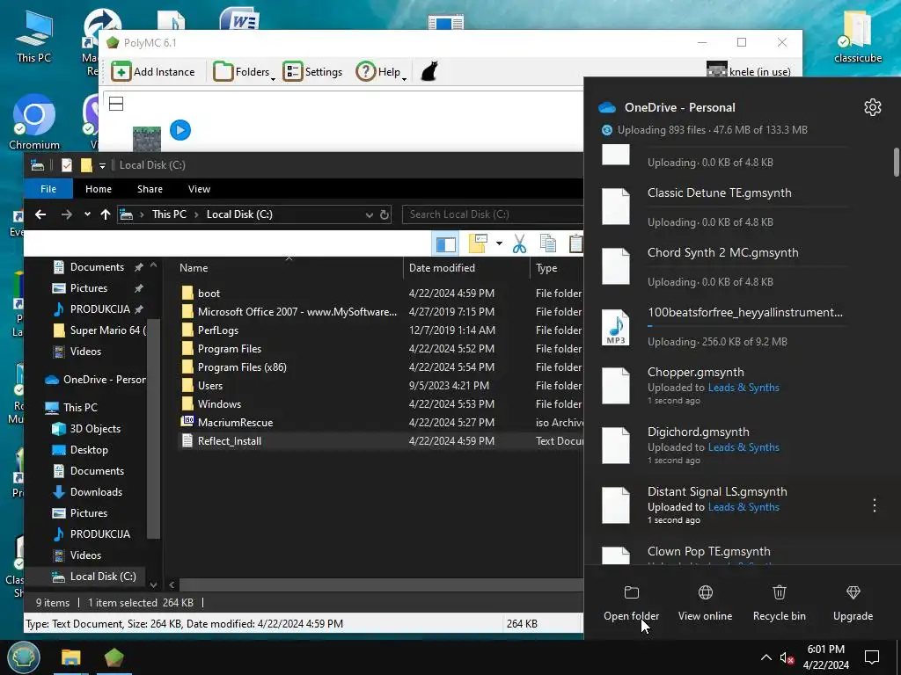Open the Quick Access Toolbar customize dropdown

point(102,165)
